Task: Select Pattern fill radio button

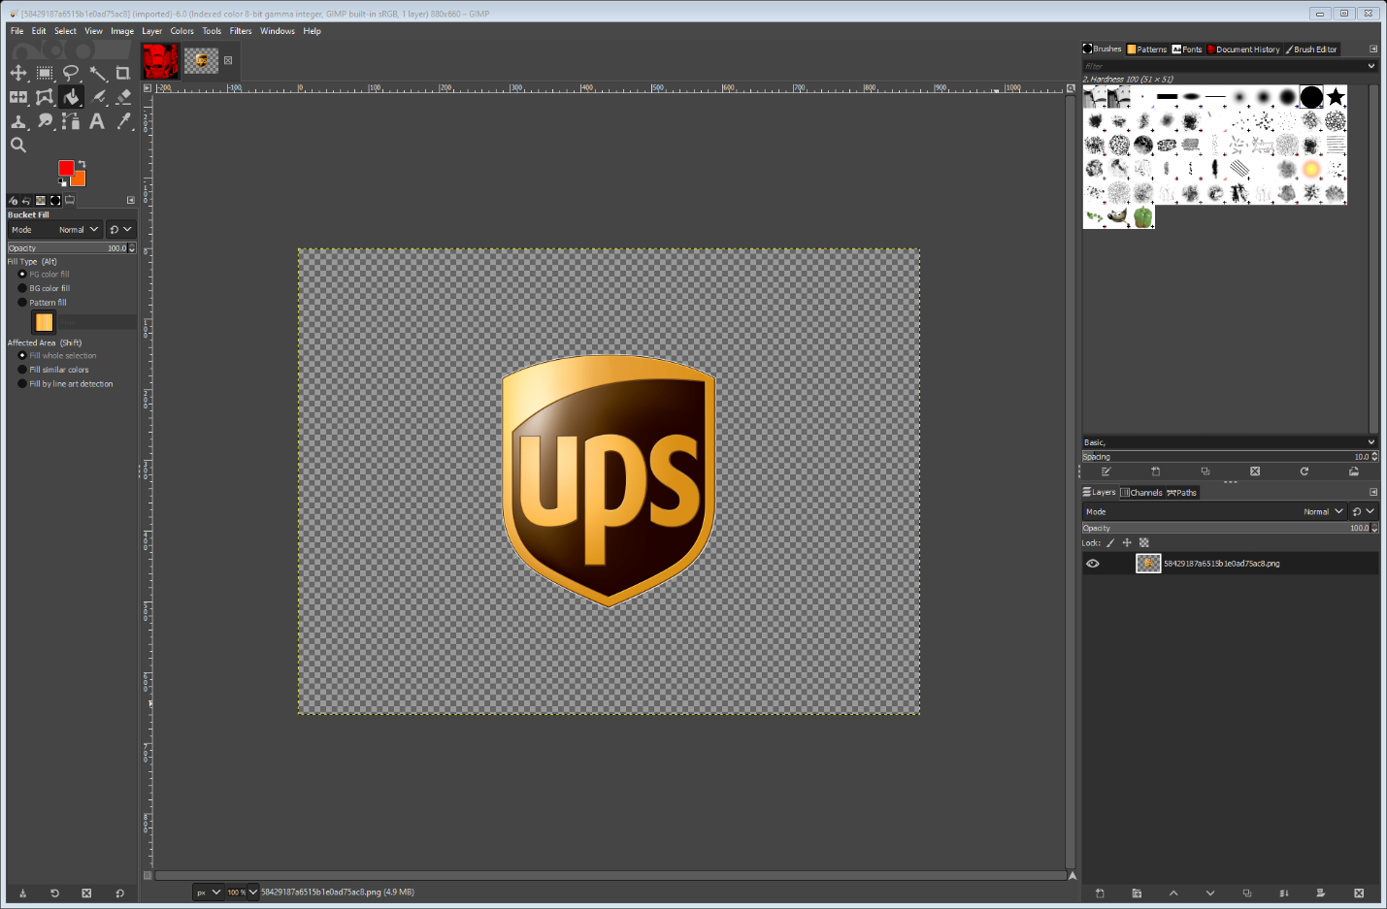Action: coord(22,303)
